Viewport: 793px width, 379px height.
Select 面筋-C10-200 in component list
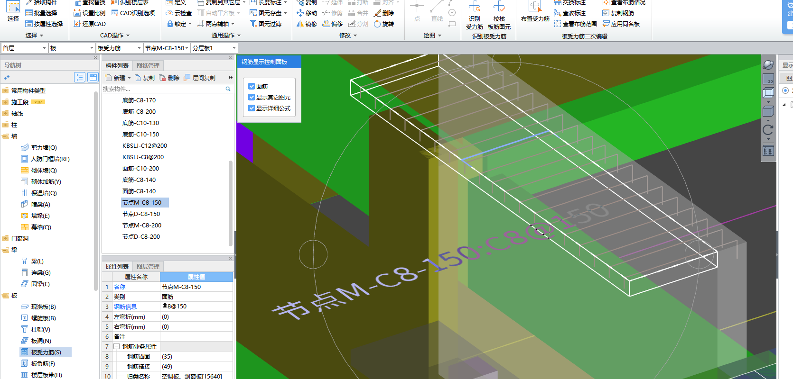pyautogui.click(x=140, y=168)
